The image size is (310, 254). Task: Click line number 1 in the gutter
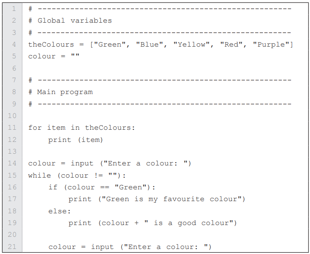click(x=13, y=8)
